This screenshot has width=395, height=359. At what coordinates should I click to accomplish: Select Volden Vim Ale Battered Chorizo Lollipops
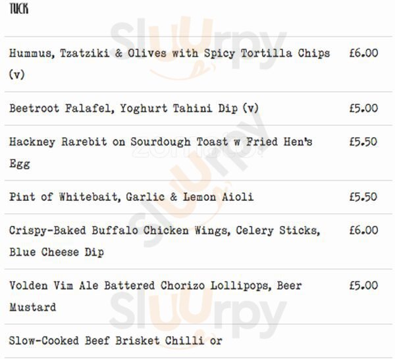[x=155, y=286]
